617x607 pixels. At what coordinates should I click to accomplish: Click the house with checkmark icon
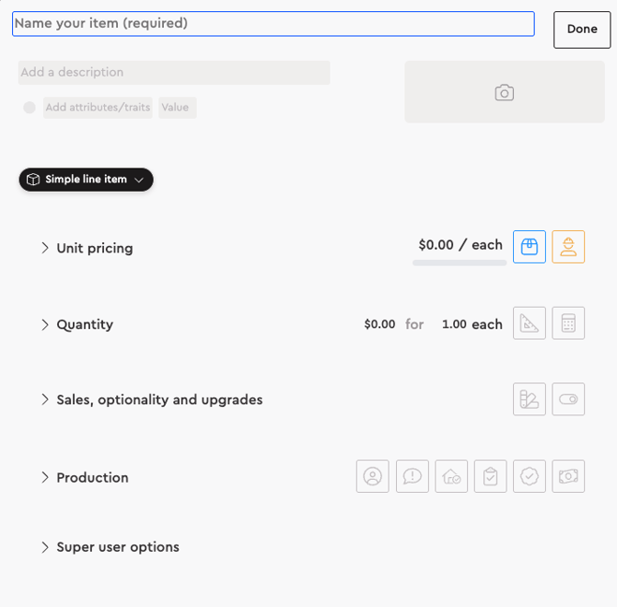451,476
